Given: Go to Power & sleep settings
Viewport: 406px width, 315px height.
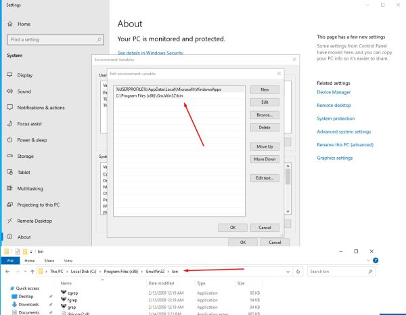Looking at the screenshot, I should pyautogui.click(x=34, y=140).
